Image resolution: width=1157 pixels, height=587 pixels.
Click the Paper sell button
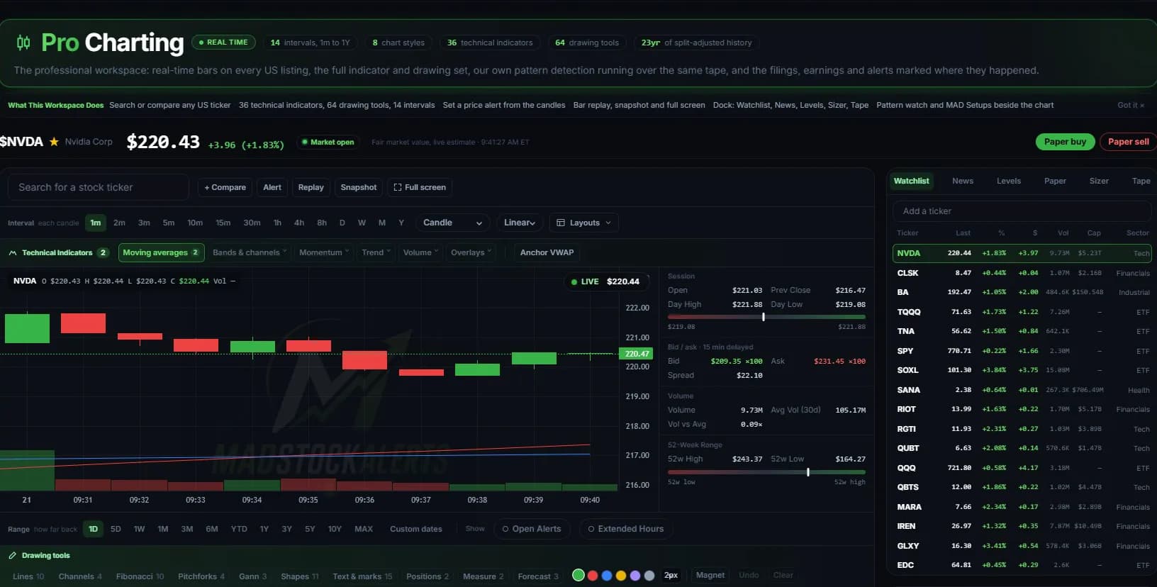1128,142
